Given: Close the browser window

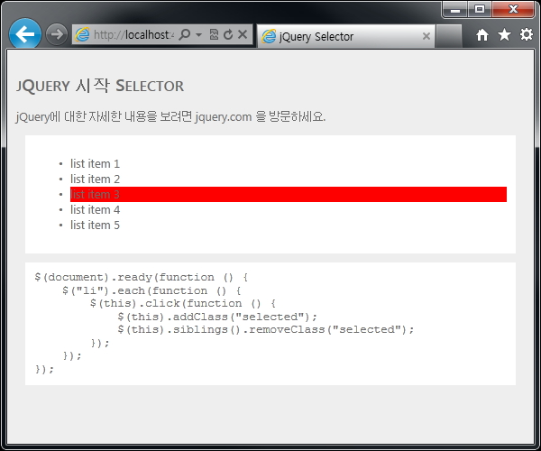Looking at the screenshot, I should 513,9.
